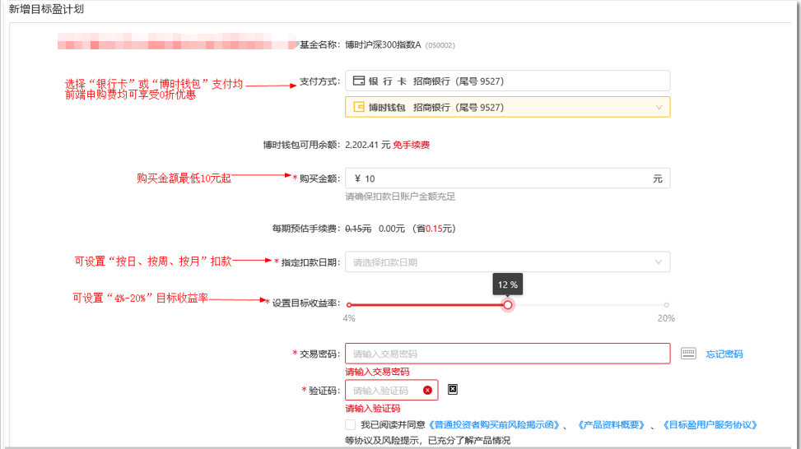Viewport: 801px width, 449px height.
Task: Click the verification code input field
Action: click(x=391, y=391)
